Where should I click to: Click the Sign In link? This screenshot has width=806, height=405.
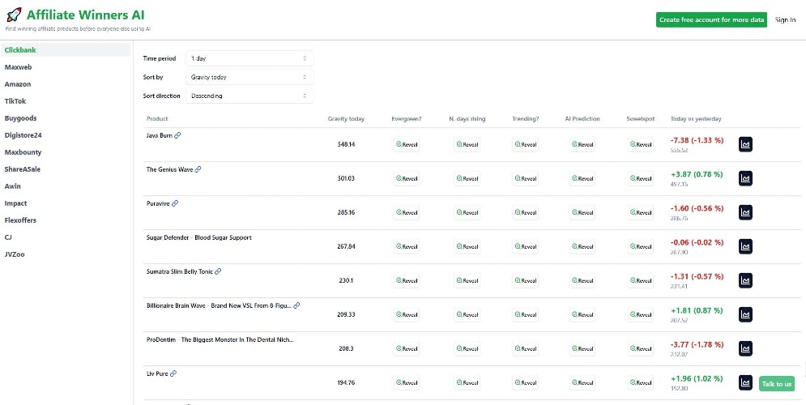coord(785,20)
